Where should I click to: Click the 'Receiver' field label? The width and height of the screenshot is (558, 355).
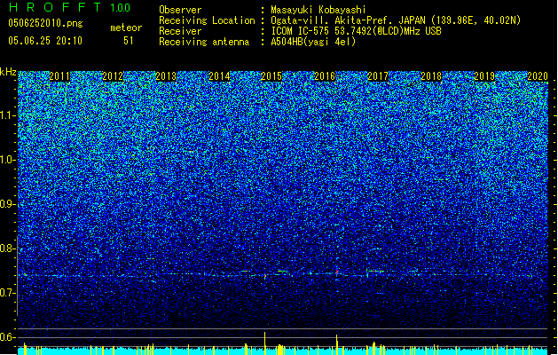point(180,31)
